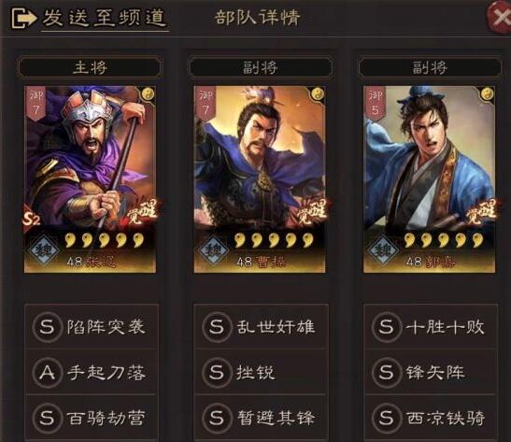This screenshot has width=511, height=442.
Task: Click the yin-yang icon on 曹操's card
Action: (318, 93)
